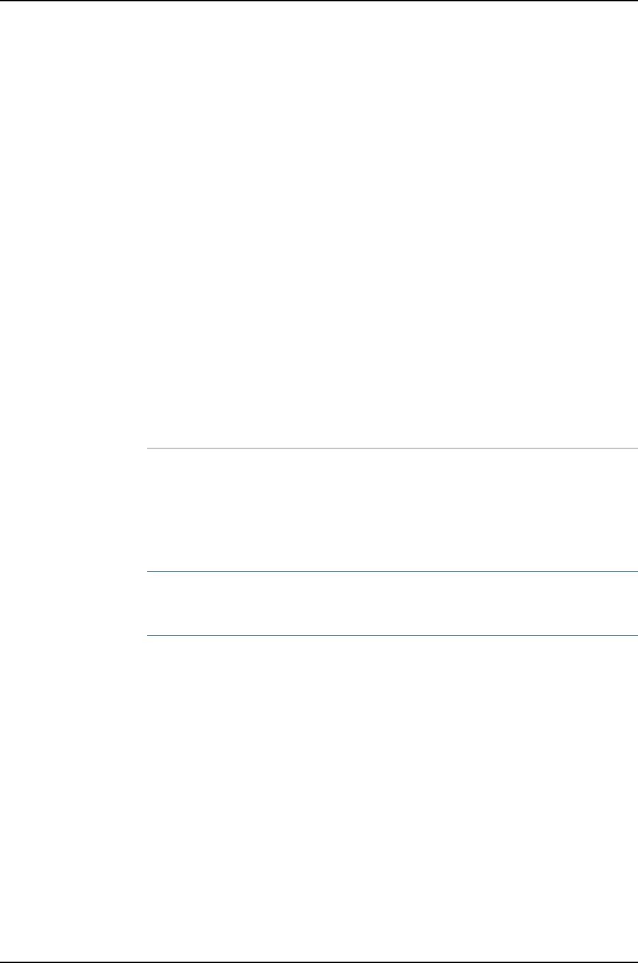Click right end of middle blue rule
638x963 pixels.
[x=635, y=571]
